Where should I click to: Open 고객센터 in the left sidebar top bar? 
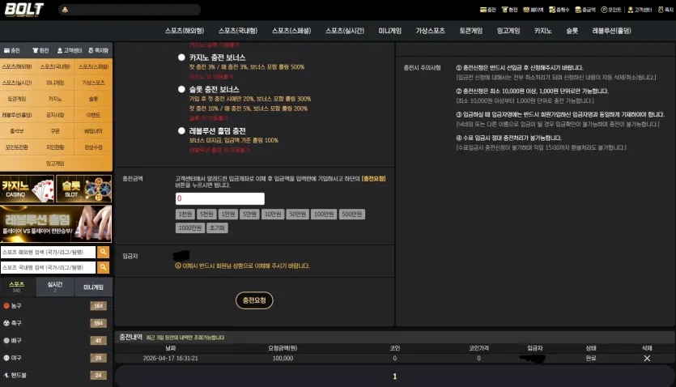[70, 50]
